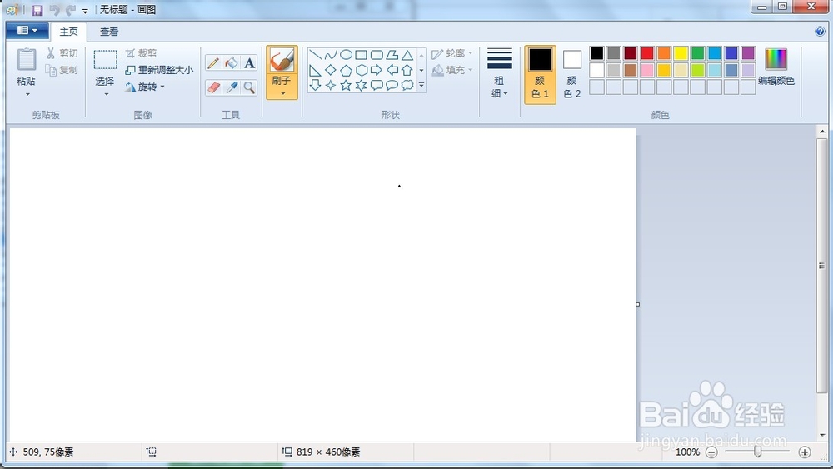
Task: Choose the Diamond shape
Action: (331, 70)
